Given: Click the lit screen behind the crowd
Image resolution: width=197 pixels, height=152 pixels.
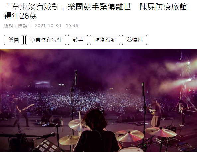Looking at the screenshot, I should 42,84.
